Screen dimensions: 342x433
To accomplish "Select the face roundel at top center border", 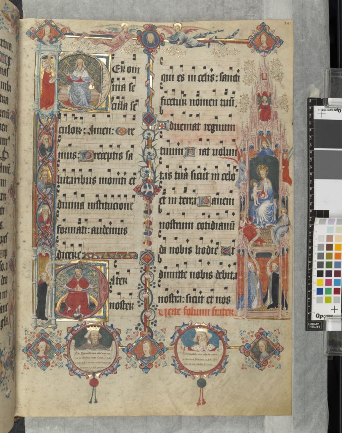I will [x=150, y=39].
